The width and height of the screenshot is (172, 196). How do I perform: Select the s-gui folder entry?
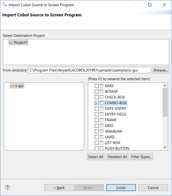click(x=17, y=86)
